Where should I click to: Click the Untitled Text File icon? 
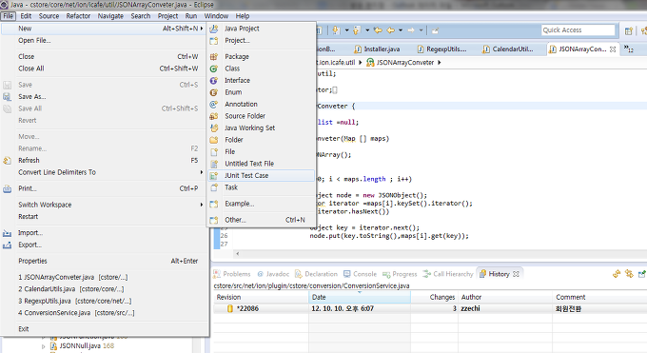(214, 164)
